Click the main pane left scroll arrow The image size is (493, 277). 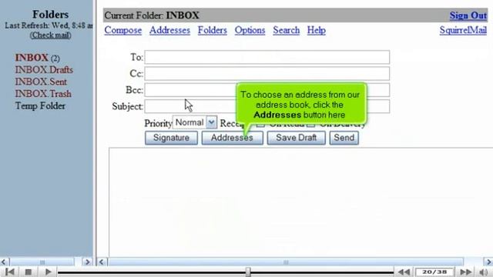102,262
